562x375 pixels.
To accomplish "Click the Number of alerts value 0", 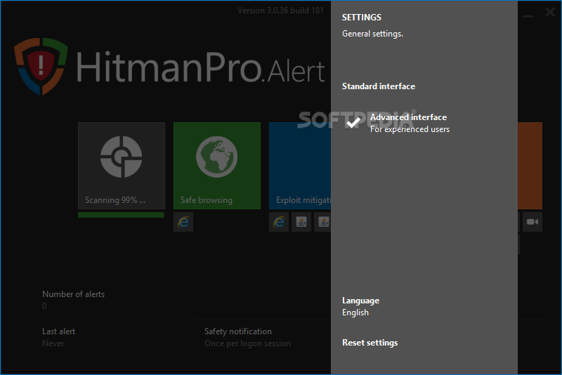I will (44, 306).
